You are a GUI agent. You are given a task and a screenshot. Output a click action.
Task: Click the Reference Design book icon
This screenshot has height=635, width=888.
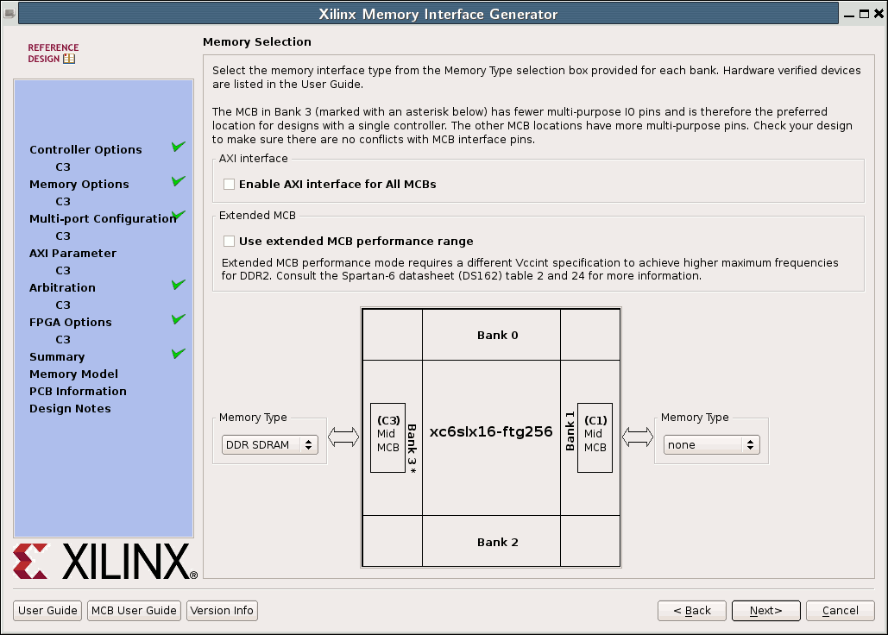point(69,60)
